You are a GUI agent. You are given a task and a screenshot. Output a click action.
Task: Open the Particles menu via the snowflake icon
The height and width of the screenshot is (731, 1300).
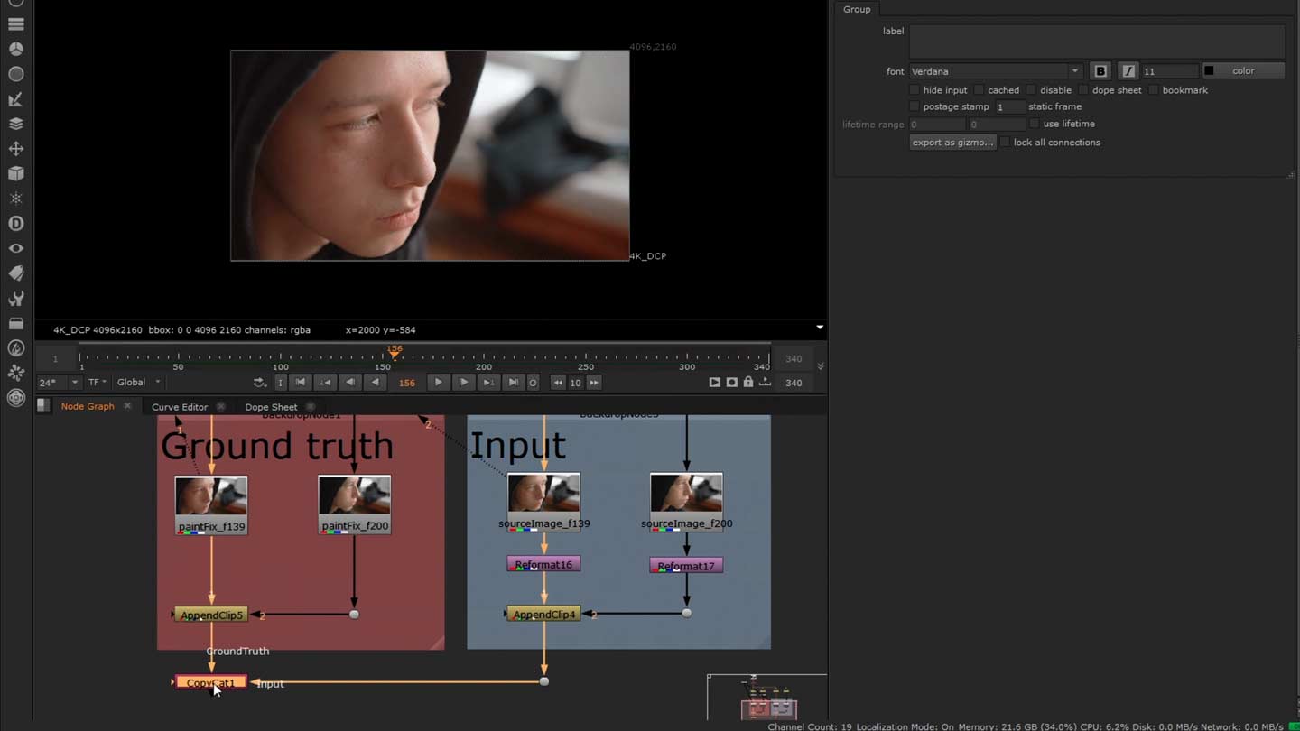point(14,198)
